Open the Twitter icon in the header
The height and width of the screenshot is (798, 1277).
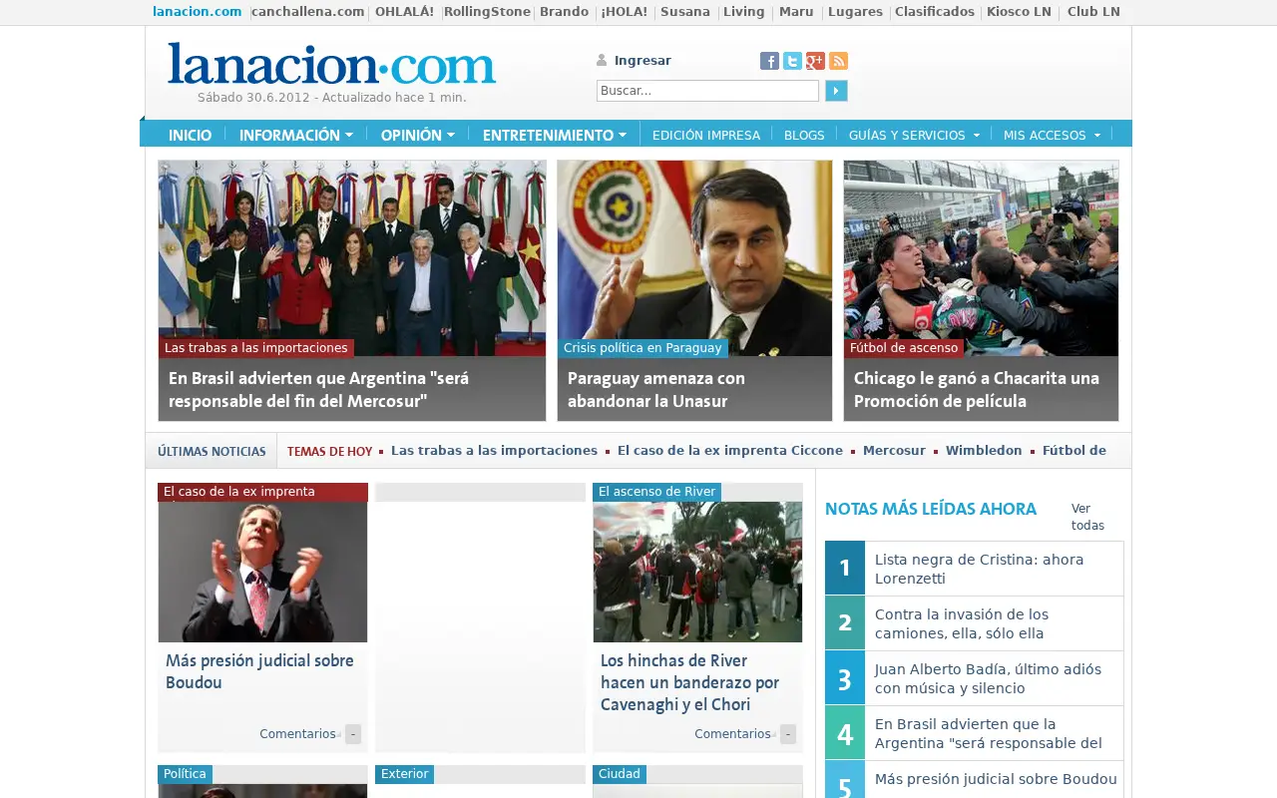click(792, 61)
